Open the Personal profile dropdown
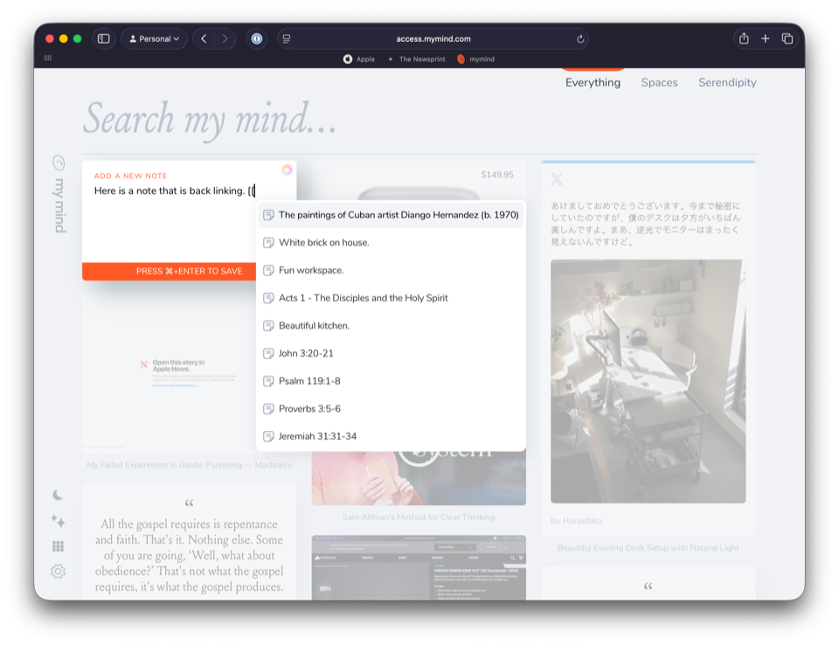The image size is (839, 645). coord(154,38)
